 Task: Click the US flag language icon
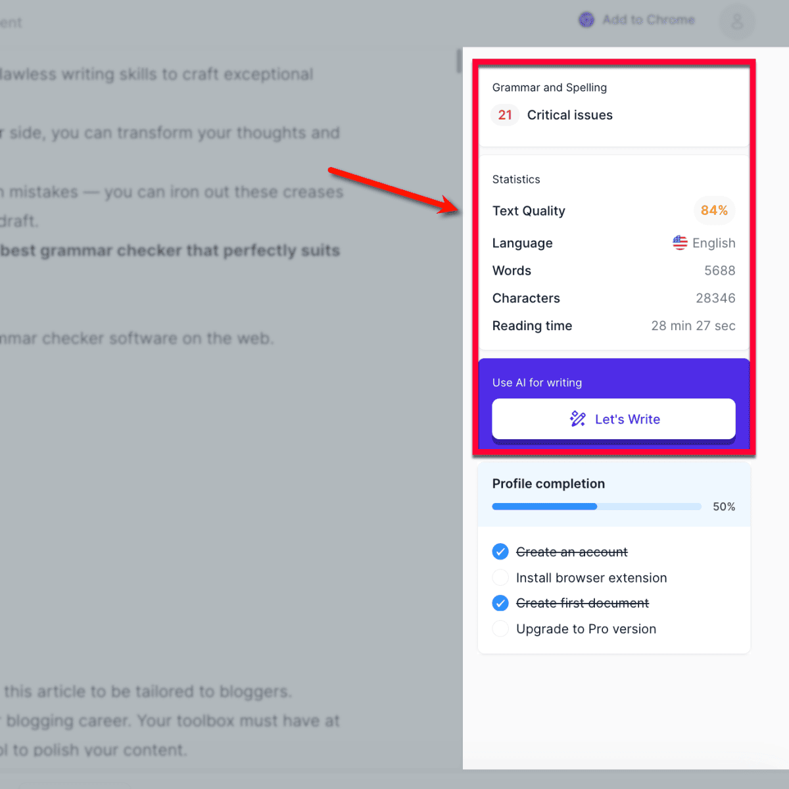pos(680,243)
